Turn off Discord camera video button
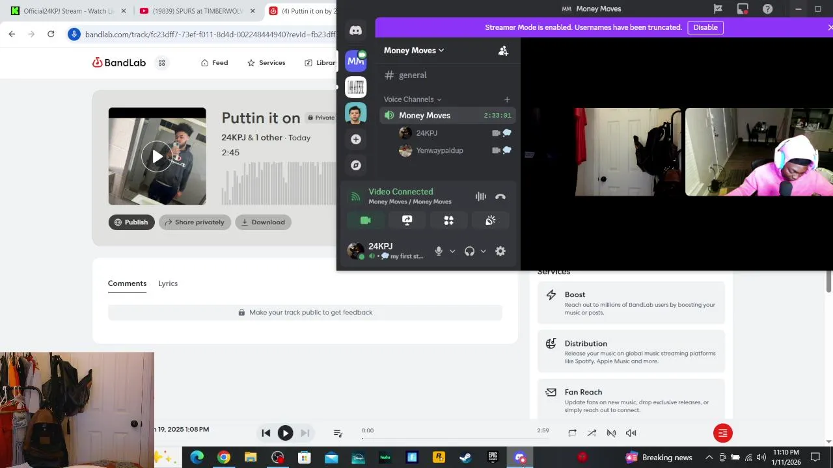Viewport: 833px width, 468px height. 366,220
